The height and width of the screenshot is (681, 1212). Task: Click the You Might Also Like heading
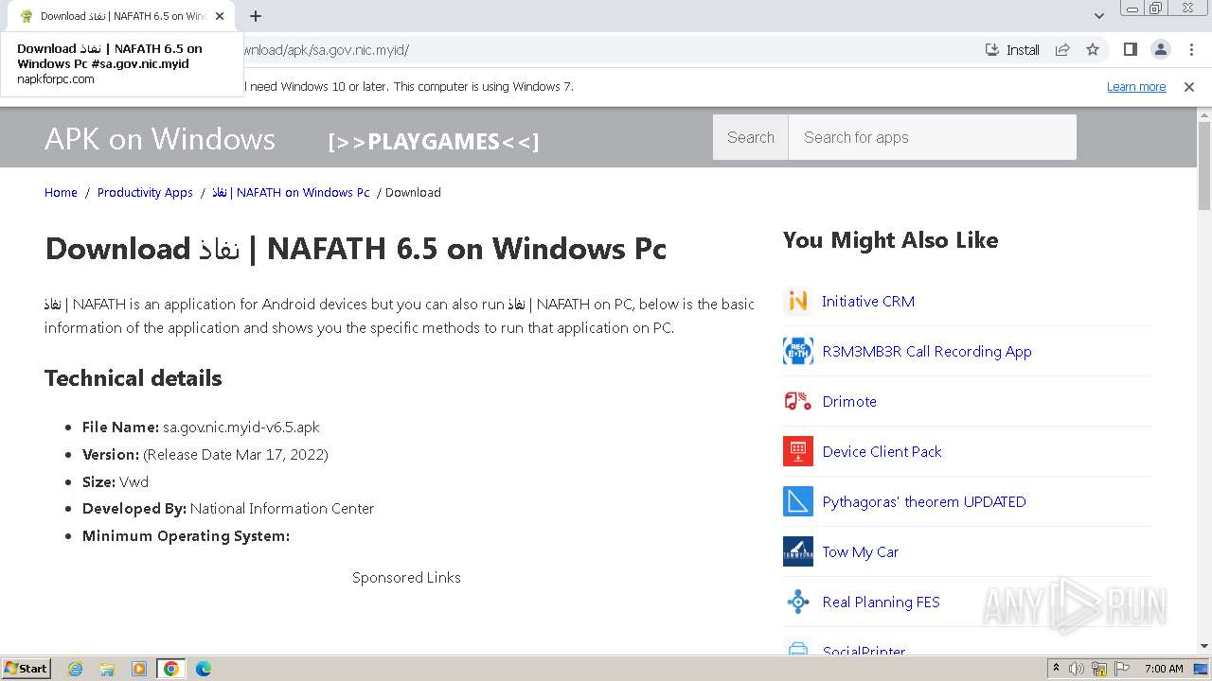(x=891, y=240)
